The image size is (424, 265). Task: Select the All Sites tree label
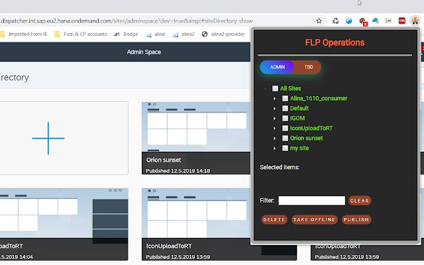pos(290,88)
